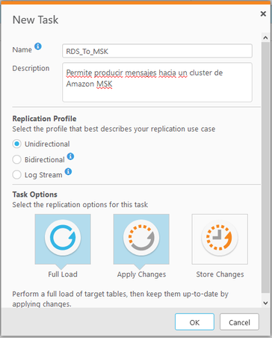Viewport: 272px width, 338px height.
Task: Click the Task Options heading
Action: click(x=35, y=194)
